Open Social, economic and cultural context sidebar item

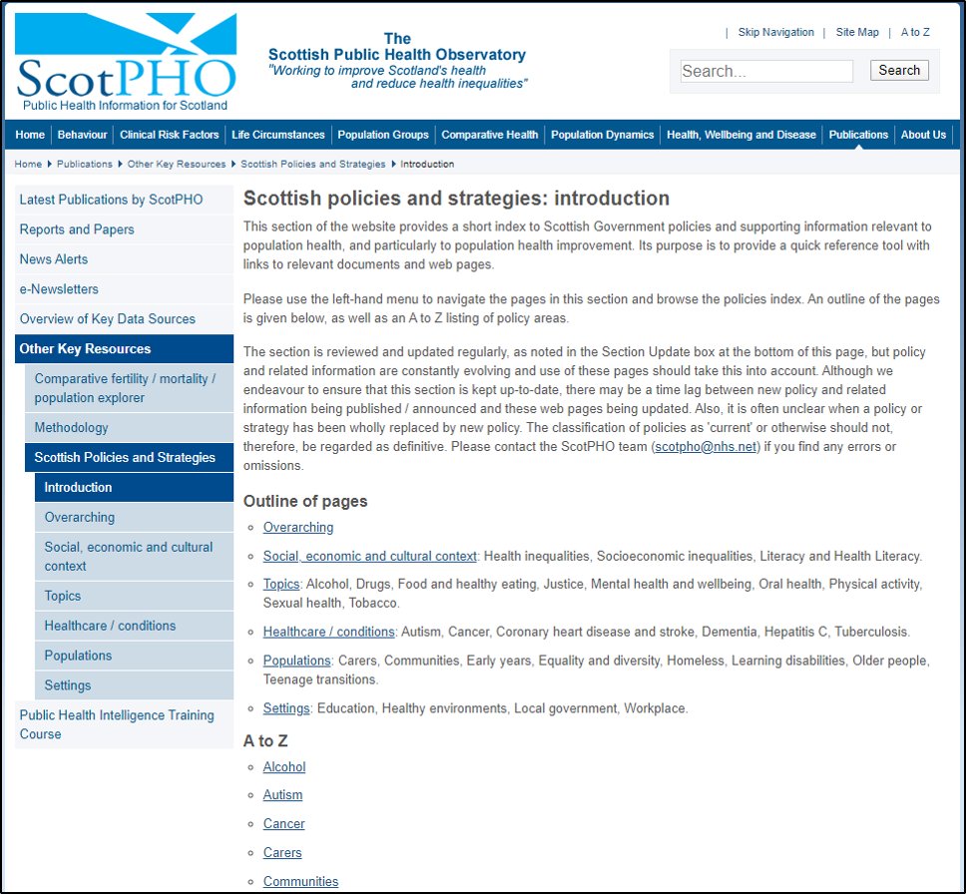pyautogui.click(x=134, y=557)
